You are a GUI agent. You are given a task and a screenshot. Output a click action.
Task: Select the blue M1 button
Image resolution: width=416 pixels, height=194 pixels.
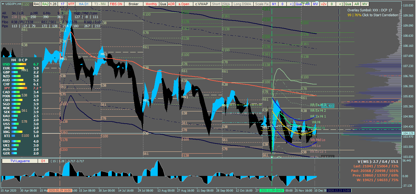pos(274,4)
